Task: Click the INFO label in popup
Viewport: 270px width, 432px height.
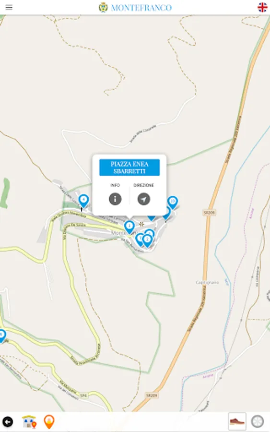Action: [x=115, y=185]
